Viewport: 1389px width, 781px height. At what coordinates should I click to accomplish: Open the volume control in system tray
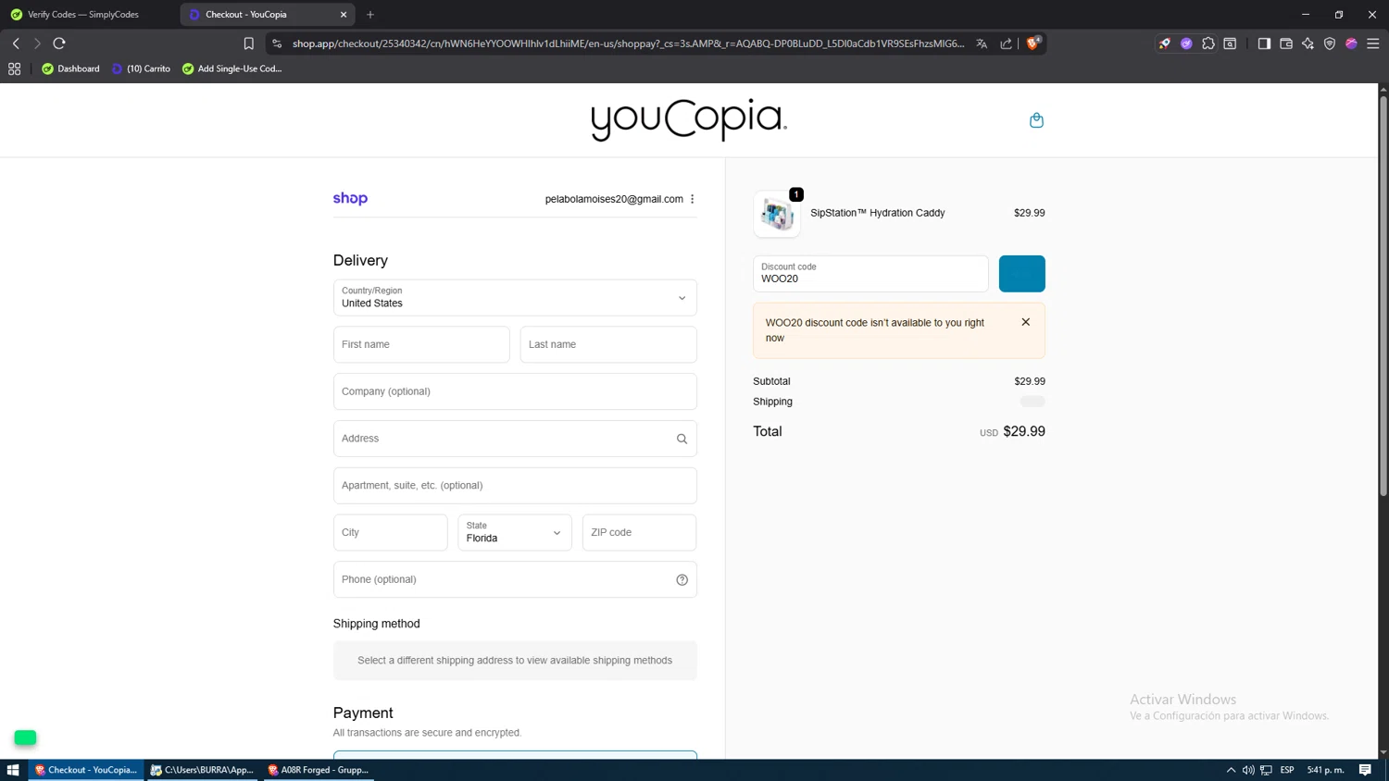(1248, 770)
